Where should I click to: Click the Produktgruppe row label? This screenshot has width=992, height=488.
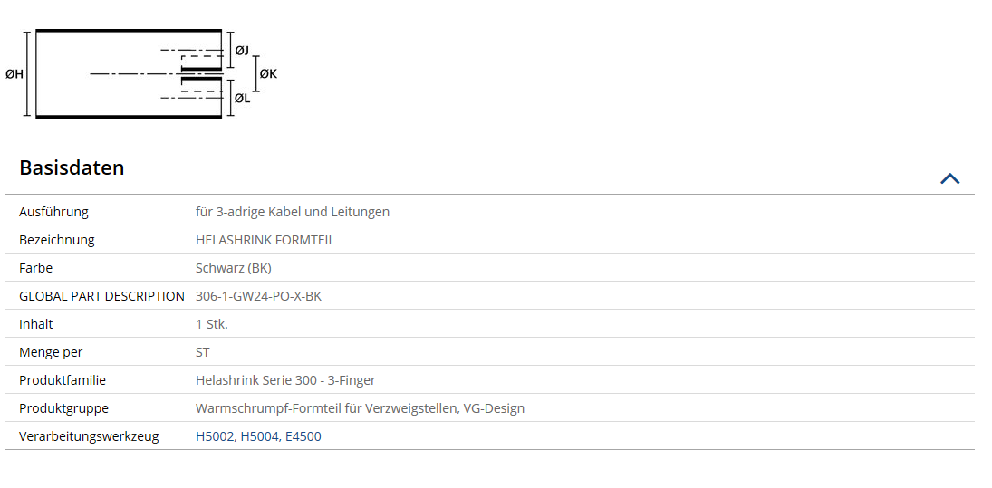click(x=64, y=409)
